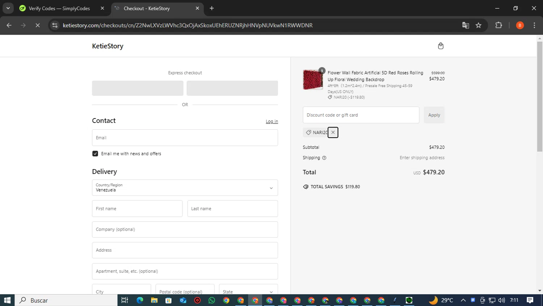Click the shipping info help icon
Screen dimensions: 543x306
click(324, 158)
